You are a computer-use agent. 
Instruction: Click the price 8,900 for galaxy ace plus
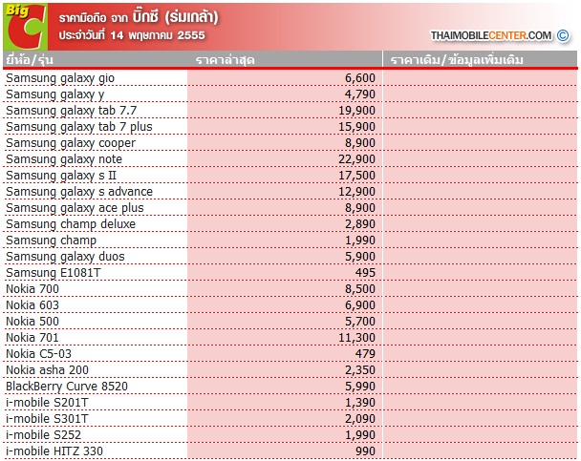click(x=360, y=208)
